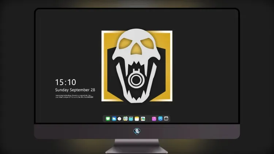Screen dimensions: 274x154
Task: Launch the pink iTunes music app
Action: point(154,119)
